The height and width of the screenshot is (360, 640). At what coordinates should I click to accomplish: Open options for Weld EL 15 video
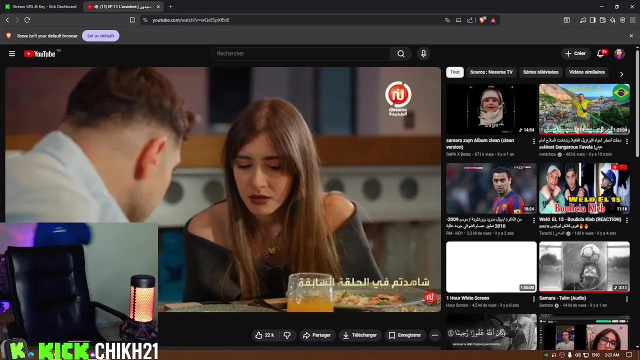(x=627, y=220)
